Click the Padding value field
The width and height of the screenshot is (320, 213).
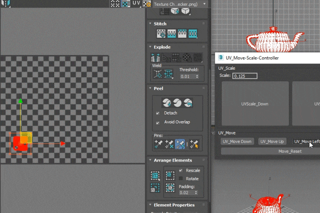click(186, 193)
